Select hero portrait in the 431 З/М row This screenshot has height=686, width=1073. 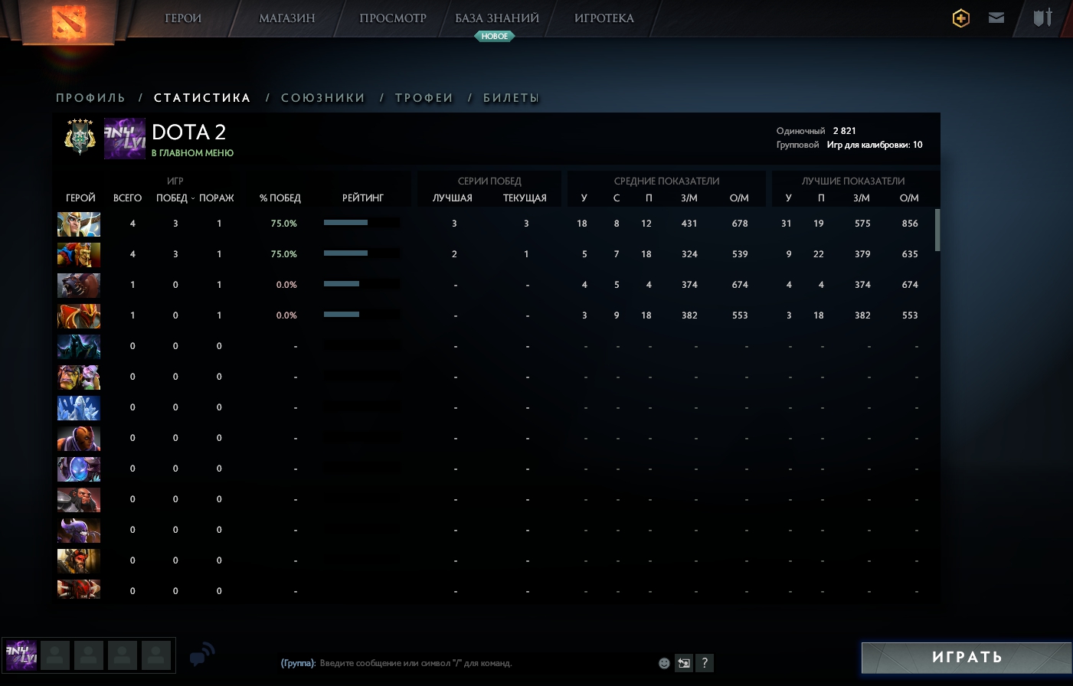click(79, 224)
